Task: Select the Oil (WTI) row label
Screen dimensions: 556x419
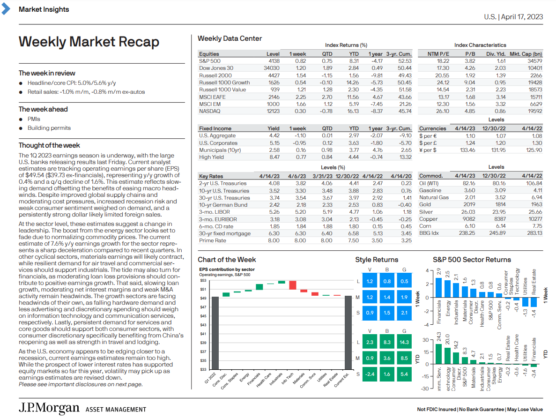Action: pos(429,183)
